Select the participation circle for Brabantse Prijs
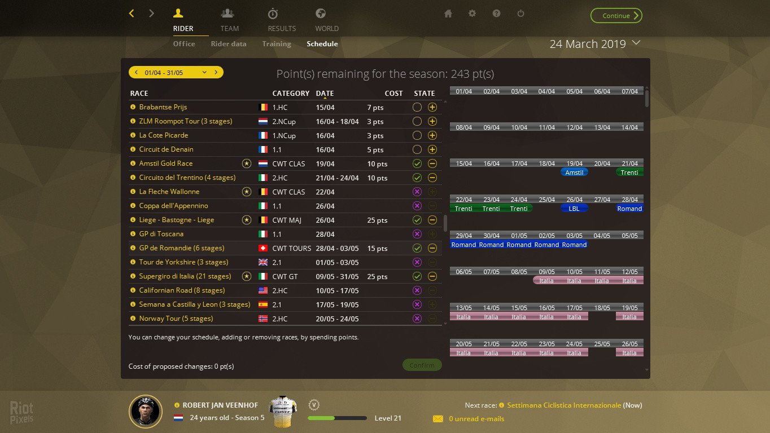The height and width of the screenshot is (433, 770). pos(417,107)
